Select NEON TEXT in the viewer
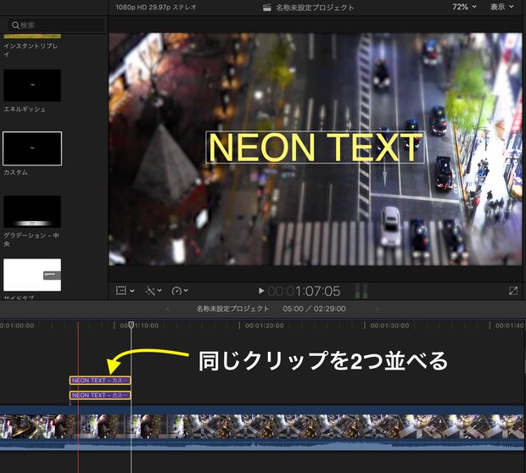 tap(315, 147)
